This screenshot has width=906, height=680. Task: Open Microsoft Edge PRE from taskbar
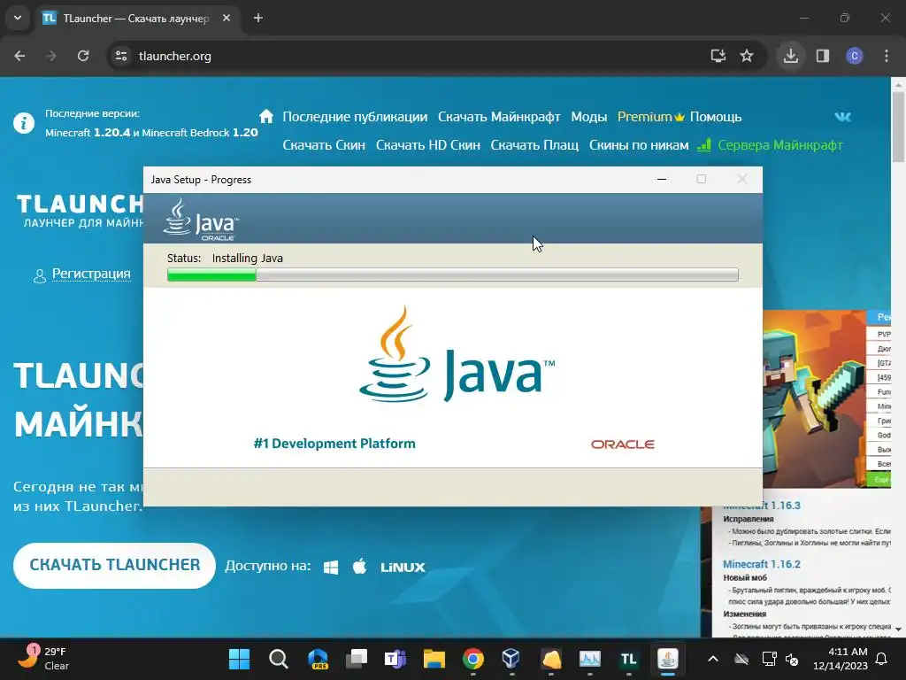(318, 659)
